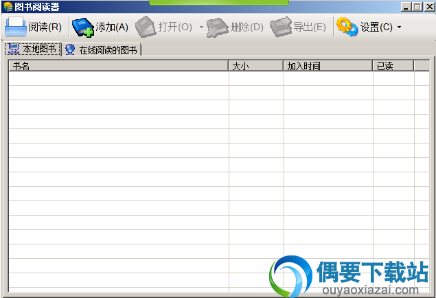Screen dimensions: 436x298
Task: Minimize the 图书阅读器 window
Action: point(406,7)
